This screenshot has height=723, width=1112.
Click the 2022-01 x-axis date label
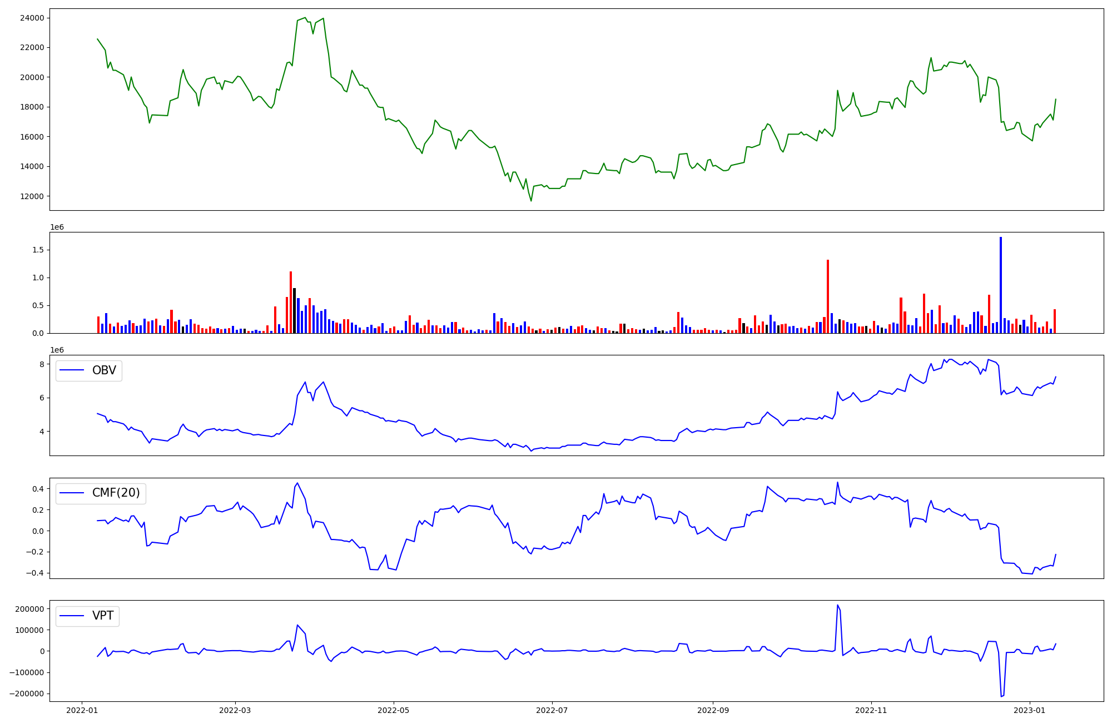pyautogui.click(x=82, y=710)
